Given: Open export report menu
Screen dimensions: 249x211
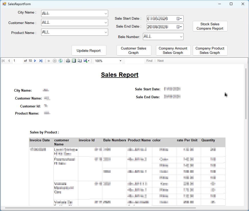Looking at the screenshot, I should [86, 61].
